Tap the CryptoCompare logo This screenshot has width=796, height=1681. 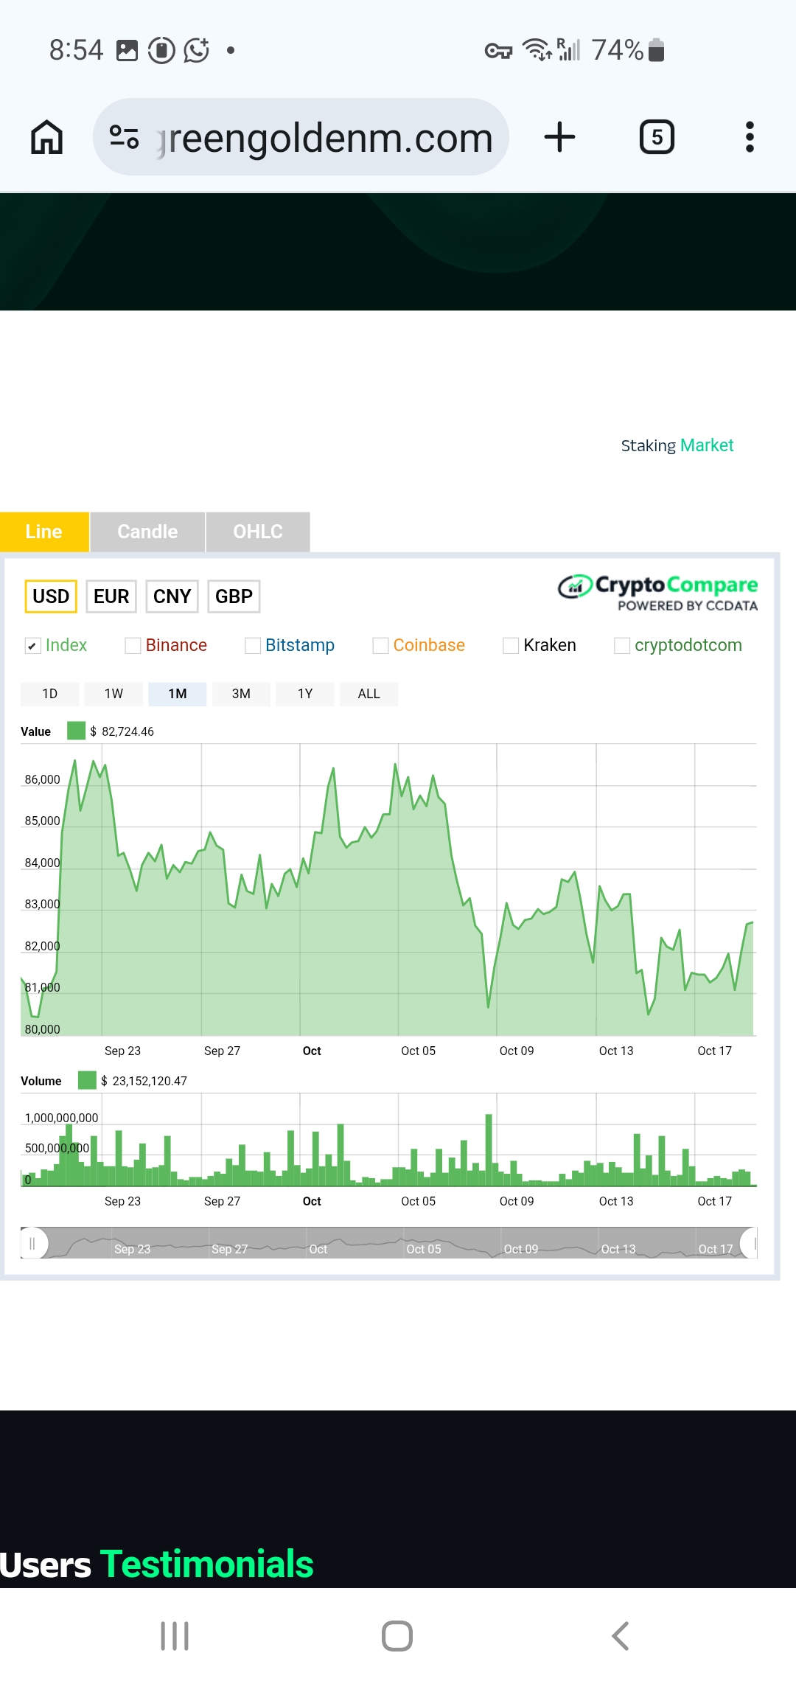pos(657,593)
